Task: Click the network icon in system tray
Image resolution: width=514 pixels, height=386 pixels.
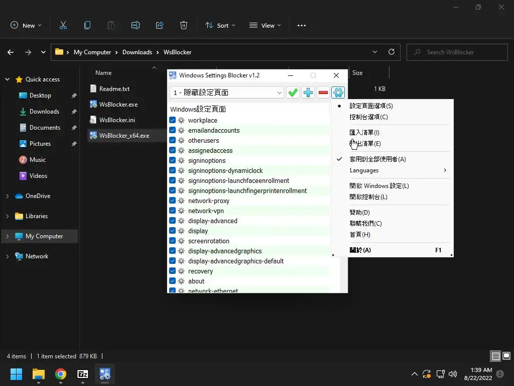Action: pyautogui.click(x=440, y=374)
